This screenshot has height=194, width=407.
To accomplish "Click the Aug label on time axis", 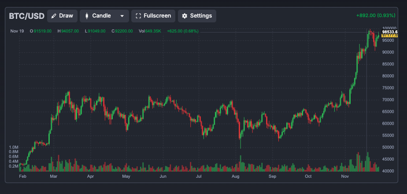I will tap(236, 176).
